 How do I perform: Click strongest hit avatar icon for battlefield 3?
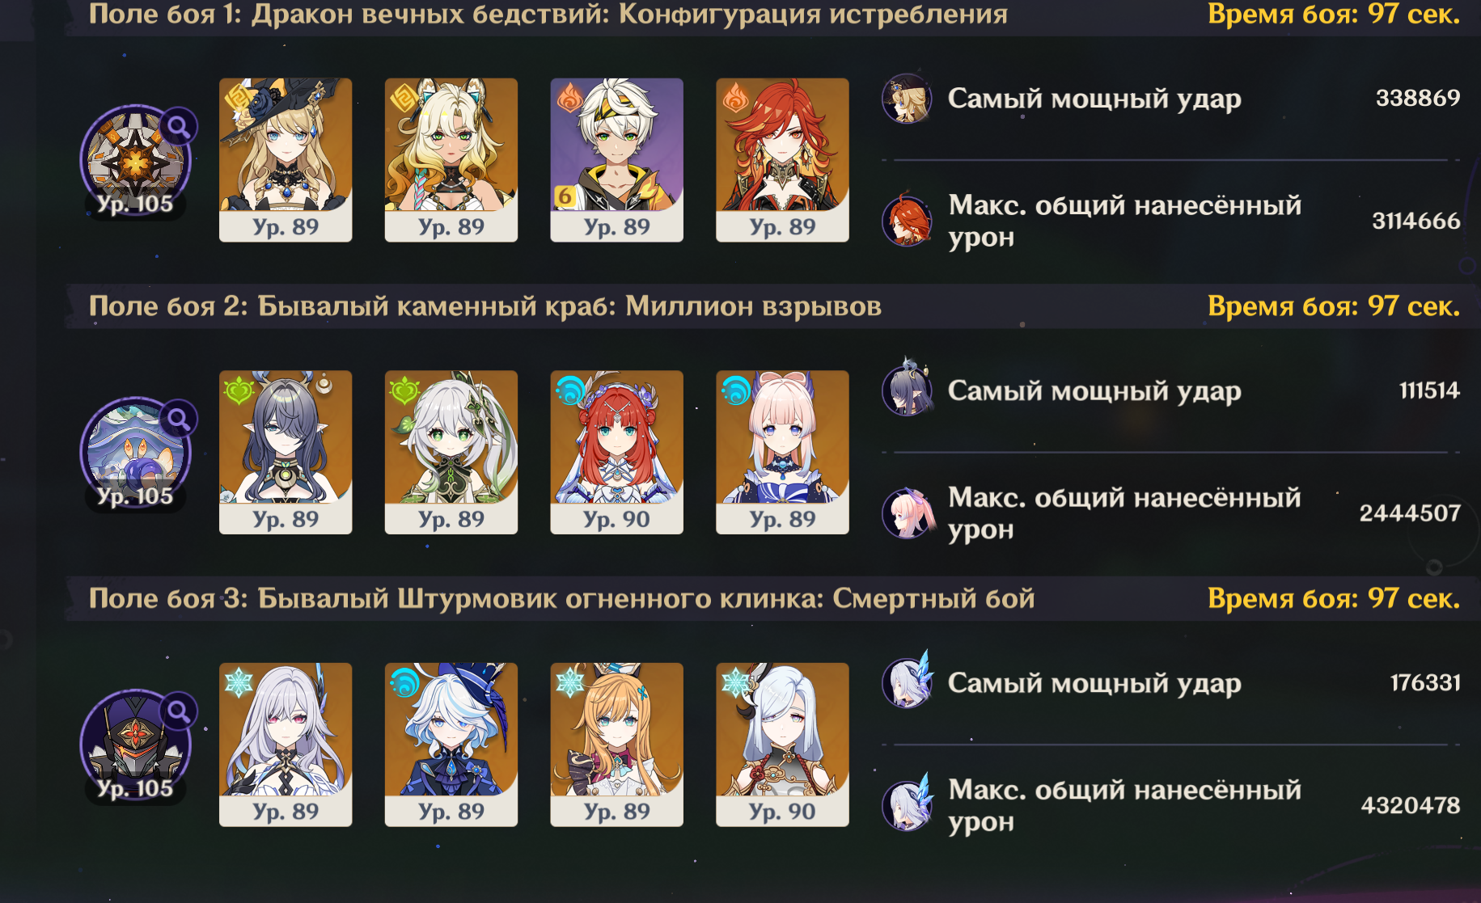tap(907, 682)
